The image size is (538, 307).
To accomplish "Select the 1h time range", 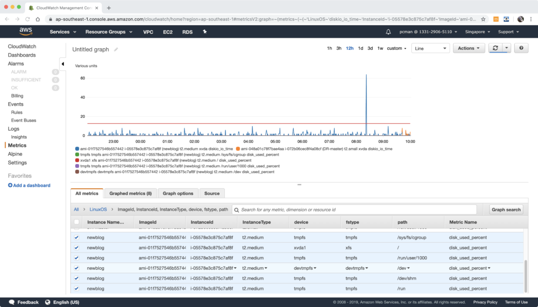I will coord(329,48).
